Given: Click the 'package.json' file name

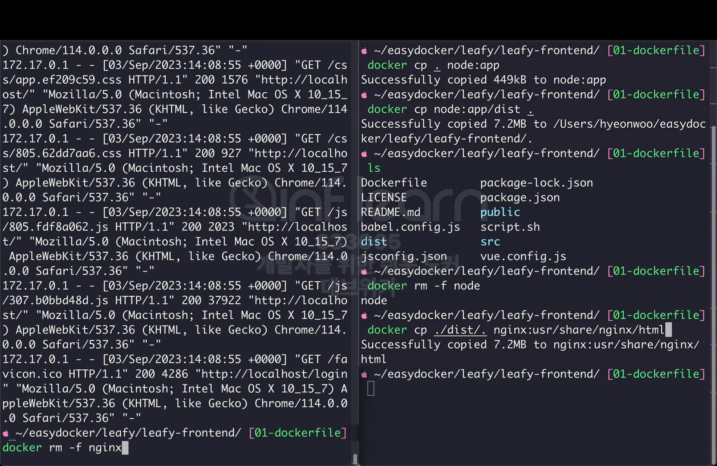Looking at the screenshot, I should 520,198.
